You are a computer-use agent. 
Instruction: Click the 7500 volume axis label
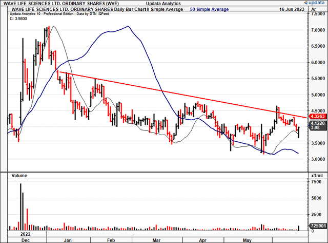(x=317, y=182)
